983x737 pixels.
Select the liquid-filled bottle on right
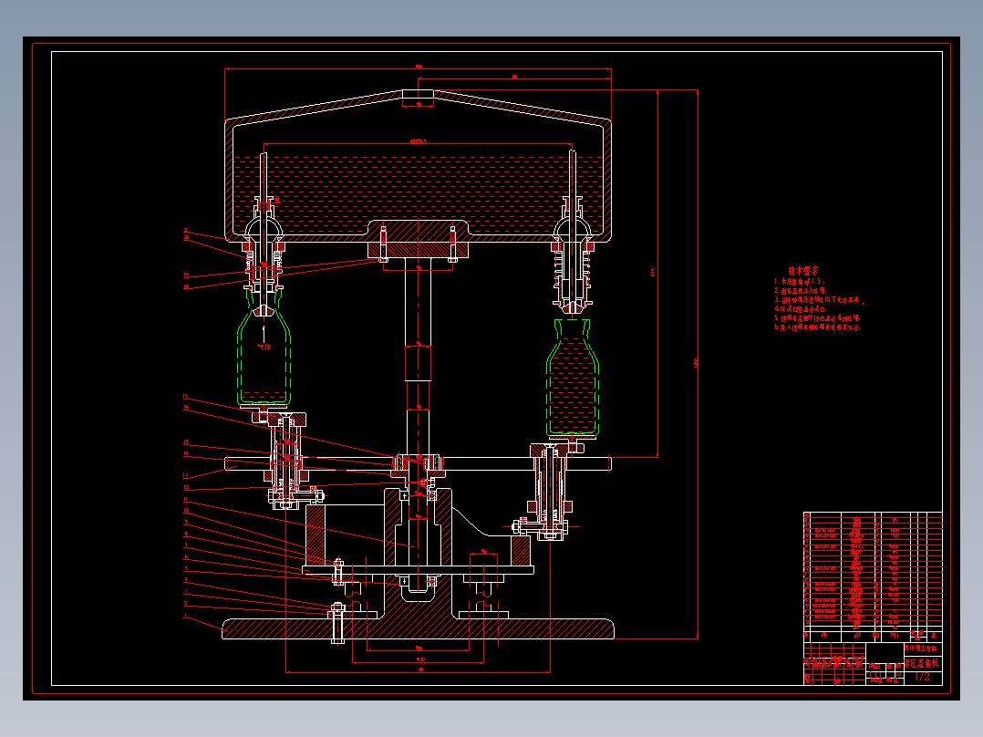[573, 378]
